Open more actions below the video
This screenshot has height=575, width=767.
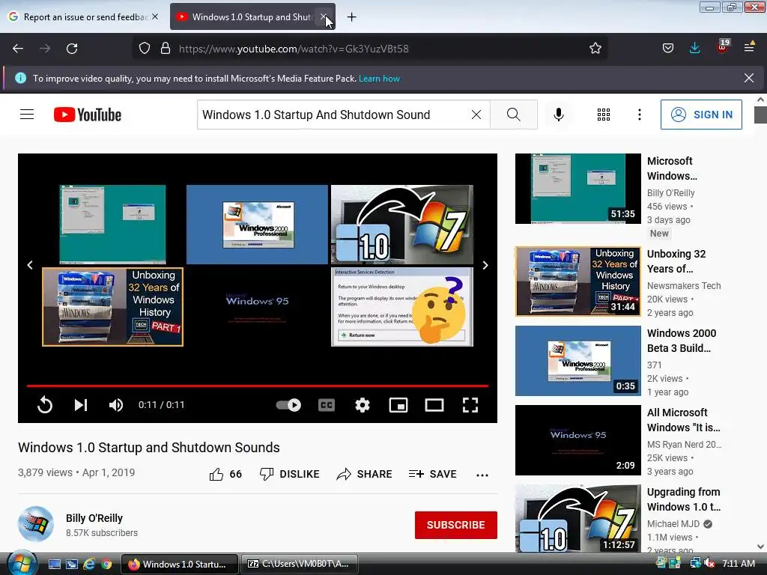pos(482,475)
